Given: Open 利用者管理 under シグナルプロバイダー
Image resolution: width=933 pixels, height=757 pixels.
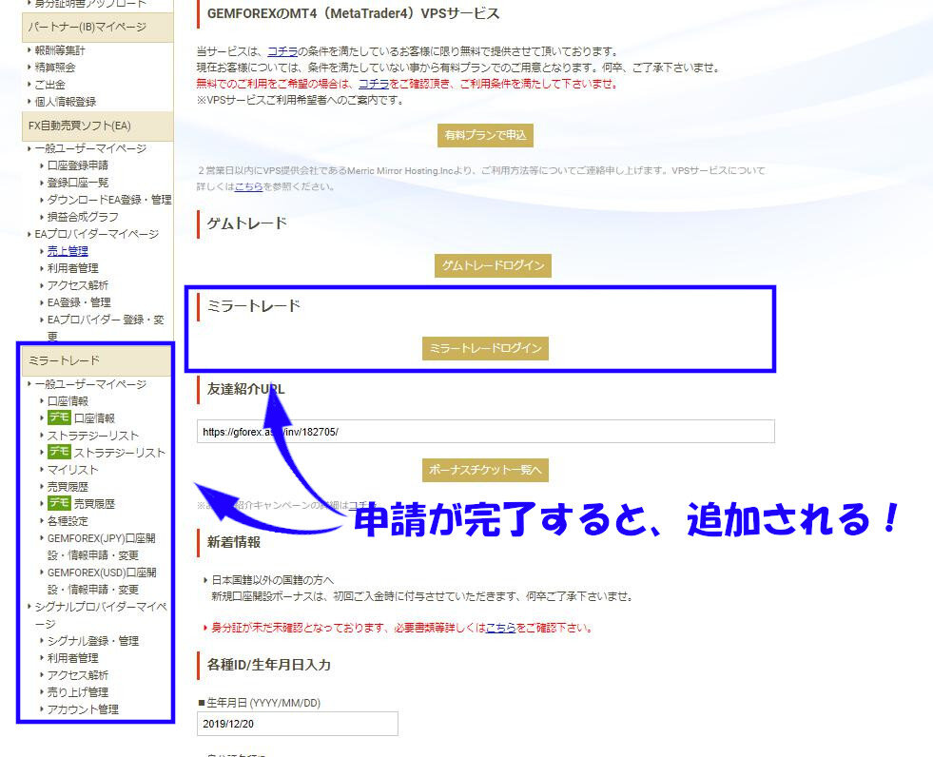Looking at the screenshot, I should tap(72, 658).
